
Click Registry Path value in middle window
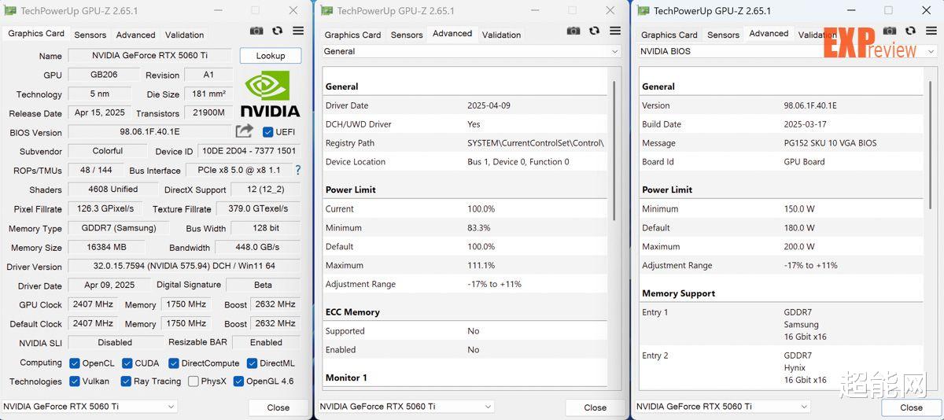coord(535,143)
